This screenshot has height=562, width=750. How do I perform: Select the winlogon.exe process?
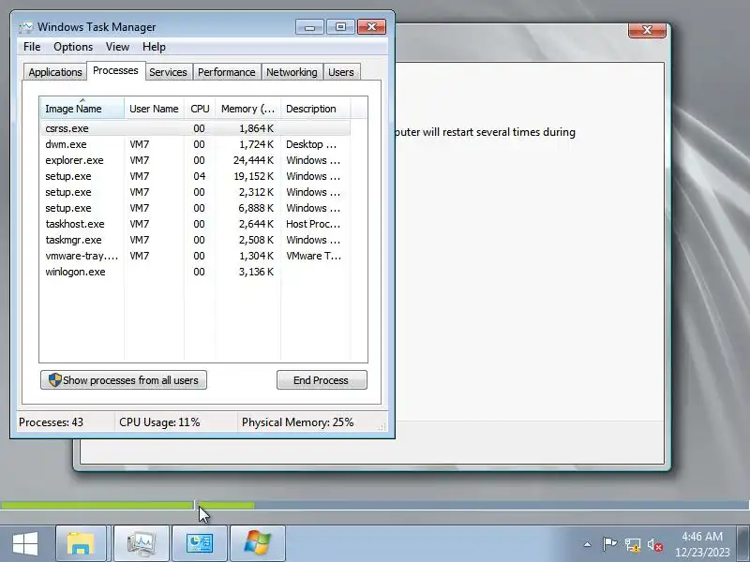pyautogui.click(x=195, y=272)
